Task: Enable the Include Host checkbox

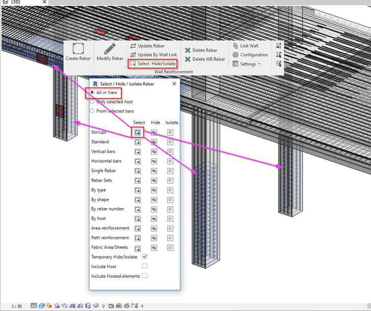Action: 144,266
